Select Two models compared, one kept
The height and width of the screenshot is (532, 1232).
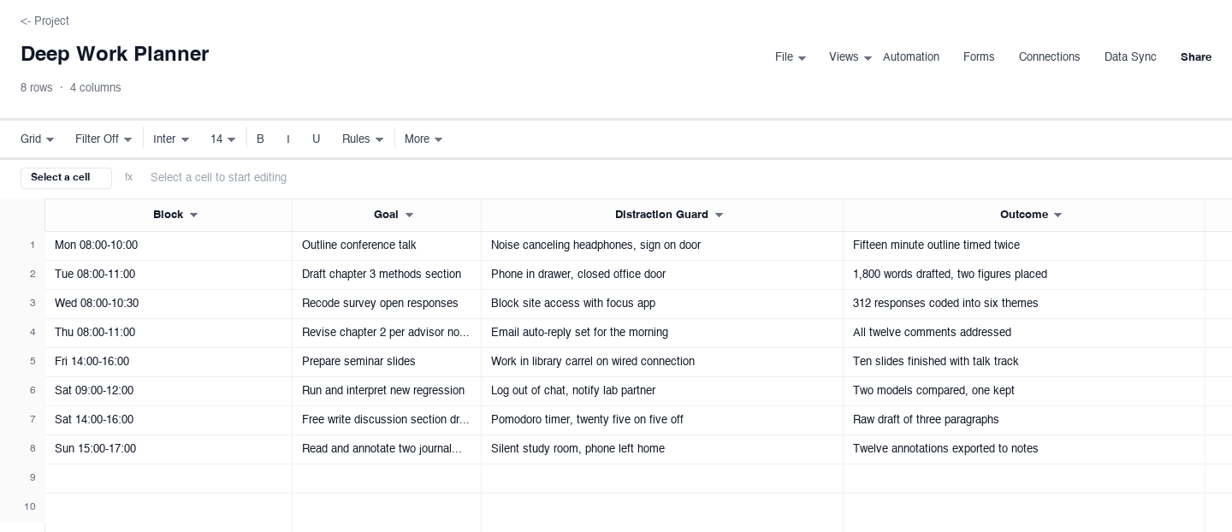(x=1024, y=391)
